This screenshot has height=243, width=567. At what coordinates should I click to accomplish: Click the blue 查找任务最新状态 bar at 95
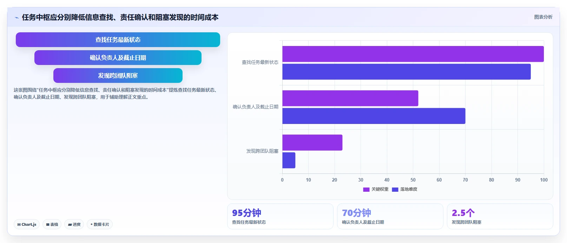pos(407,72)
